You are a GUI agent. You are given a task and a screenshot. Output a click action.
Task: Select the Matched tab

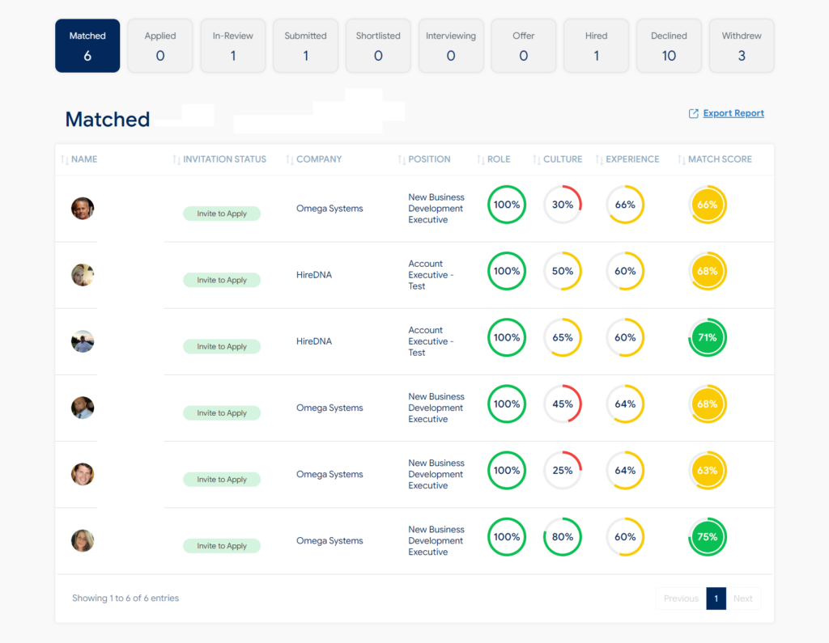point(87,45)
